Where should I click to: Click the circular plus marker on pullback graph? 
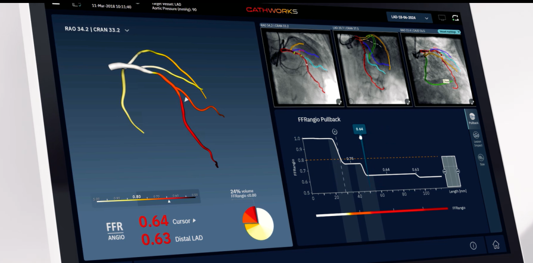(335, 132)
